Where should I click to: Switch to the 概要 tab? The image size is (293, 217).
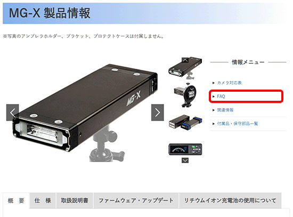[x=16, y=200]
